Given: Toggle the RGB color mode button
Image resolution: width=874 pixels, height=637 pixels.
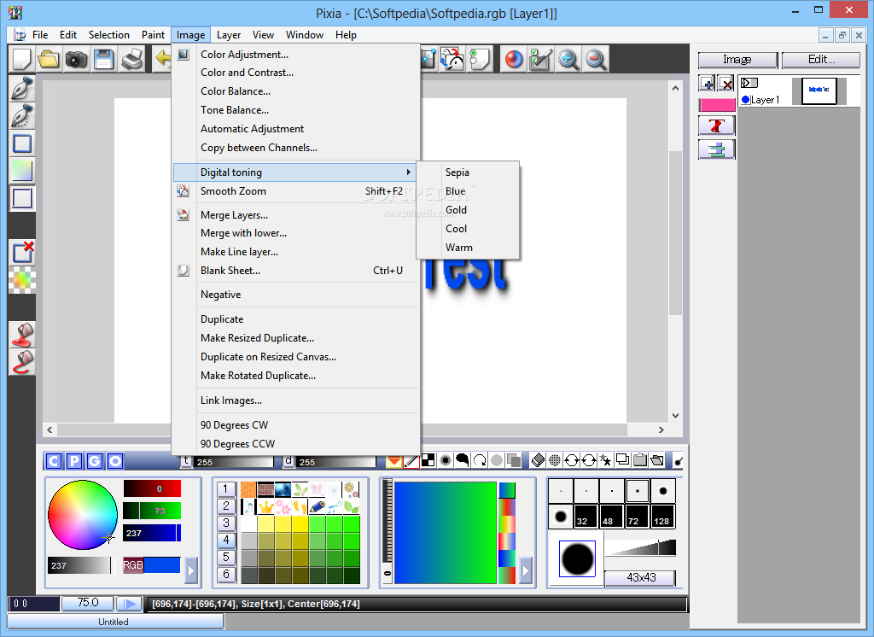Looking at the screenshot, I should point(132,565).
